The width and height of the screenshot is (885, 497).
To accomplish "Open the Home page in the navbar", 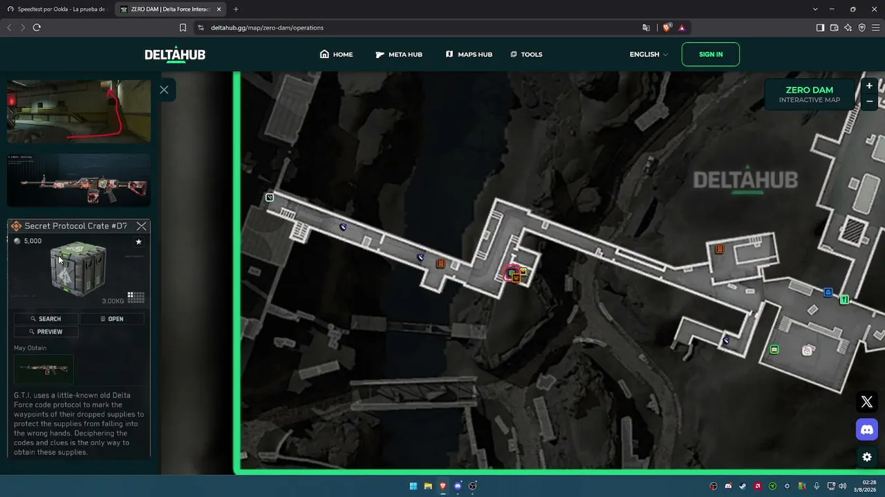I will pos(336,55).
